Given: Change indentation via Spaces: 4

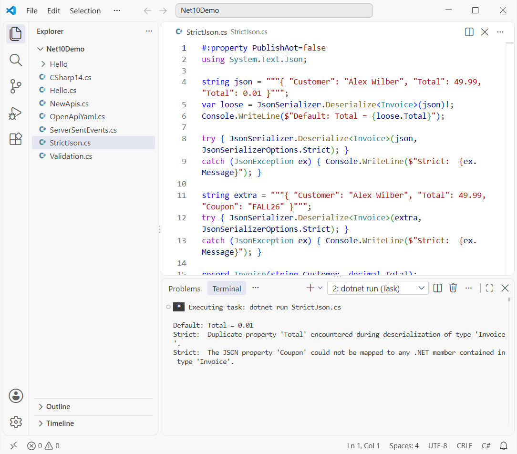Looking at the screenshot, I should (x=404, y=446).
